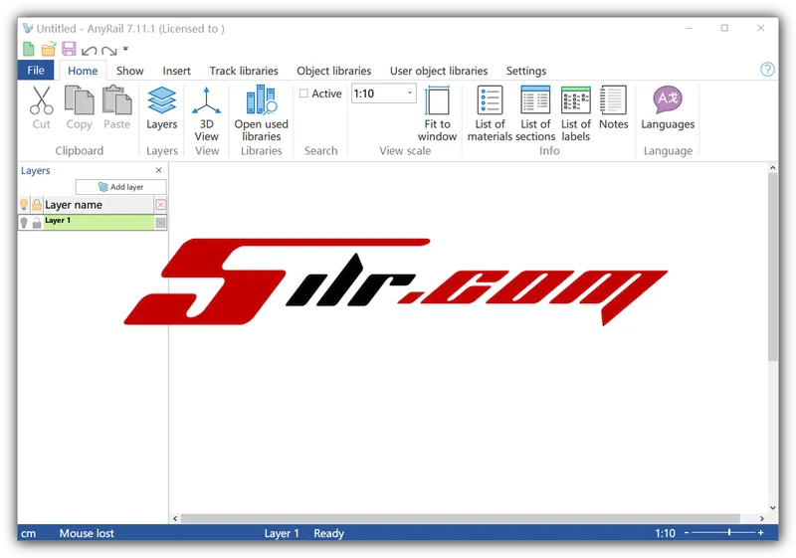Click the zoom slider handle
This screenshot has height=558, width=796.
coord(729,532)
